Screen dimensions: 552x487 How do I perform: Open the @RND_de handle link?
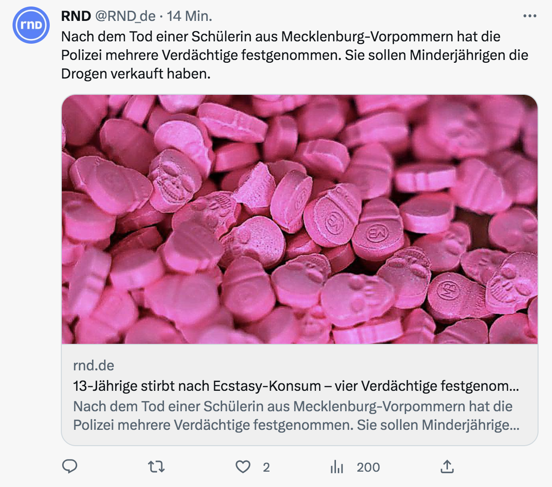[x=125, y=16]
